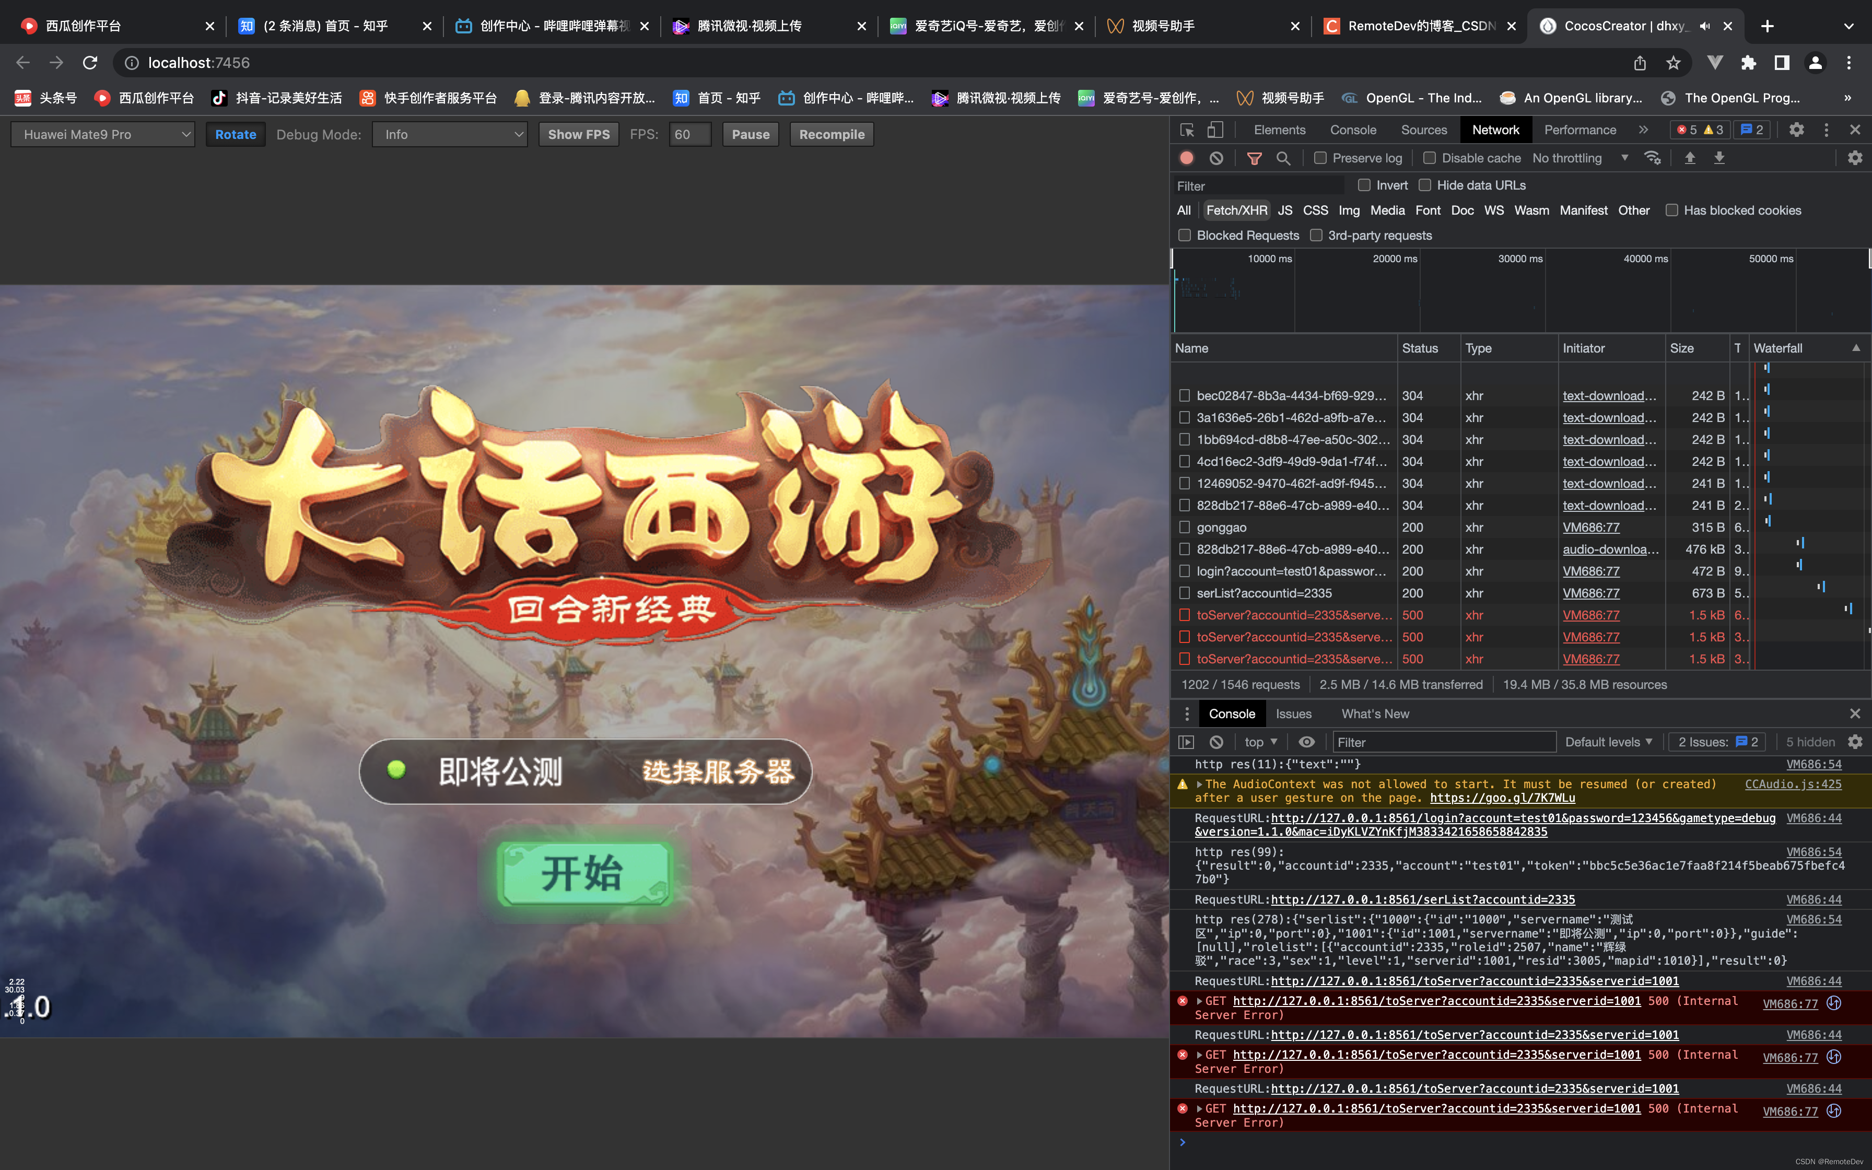Open Default levels dropdown
This screenshot has width=1872, height=1170.
point(1608,742)
